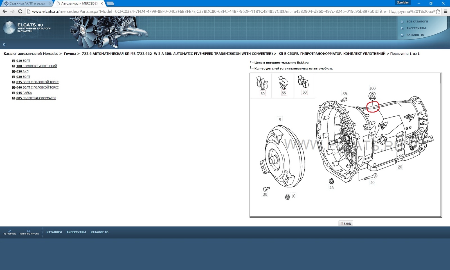Click part number 20 label on gearbox
Image resolution: width=450 pixels, height=270 pixels.
point(400,167)
